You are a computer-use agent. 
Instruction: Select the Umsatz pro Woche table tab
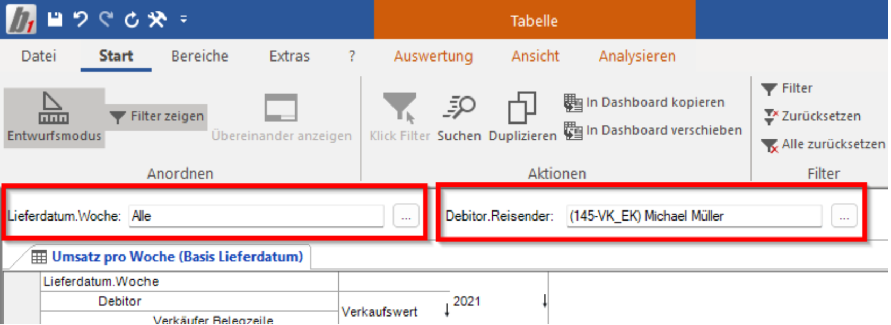coord(168,257)
